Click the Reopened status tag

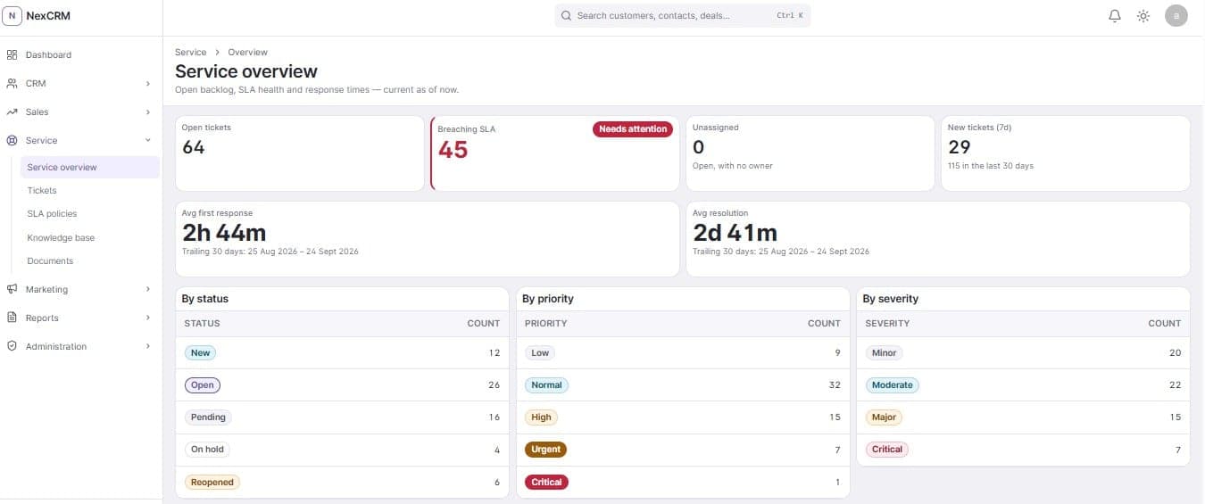click(212, 482)
